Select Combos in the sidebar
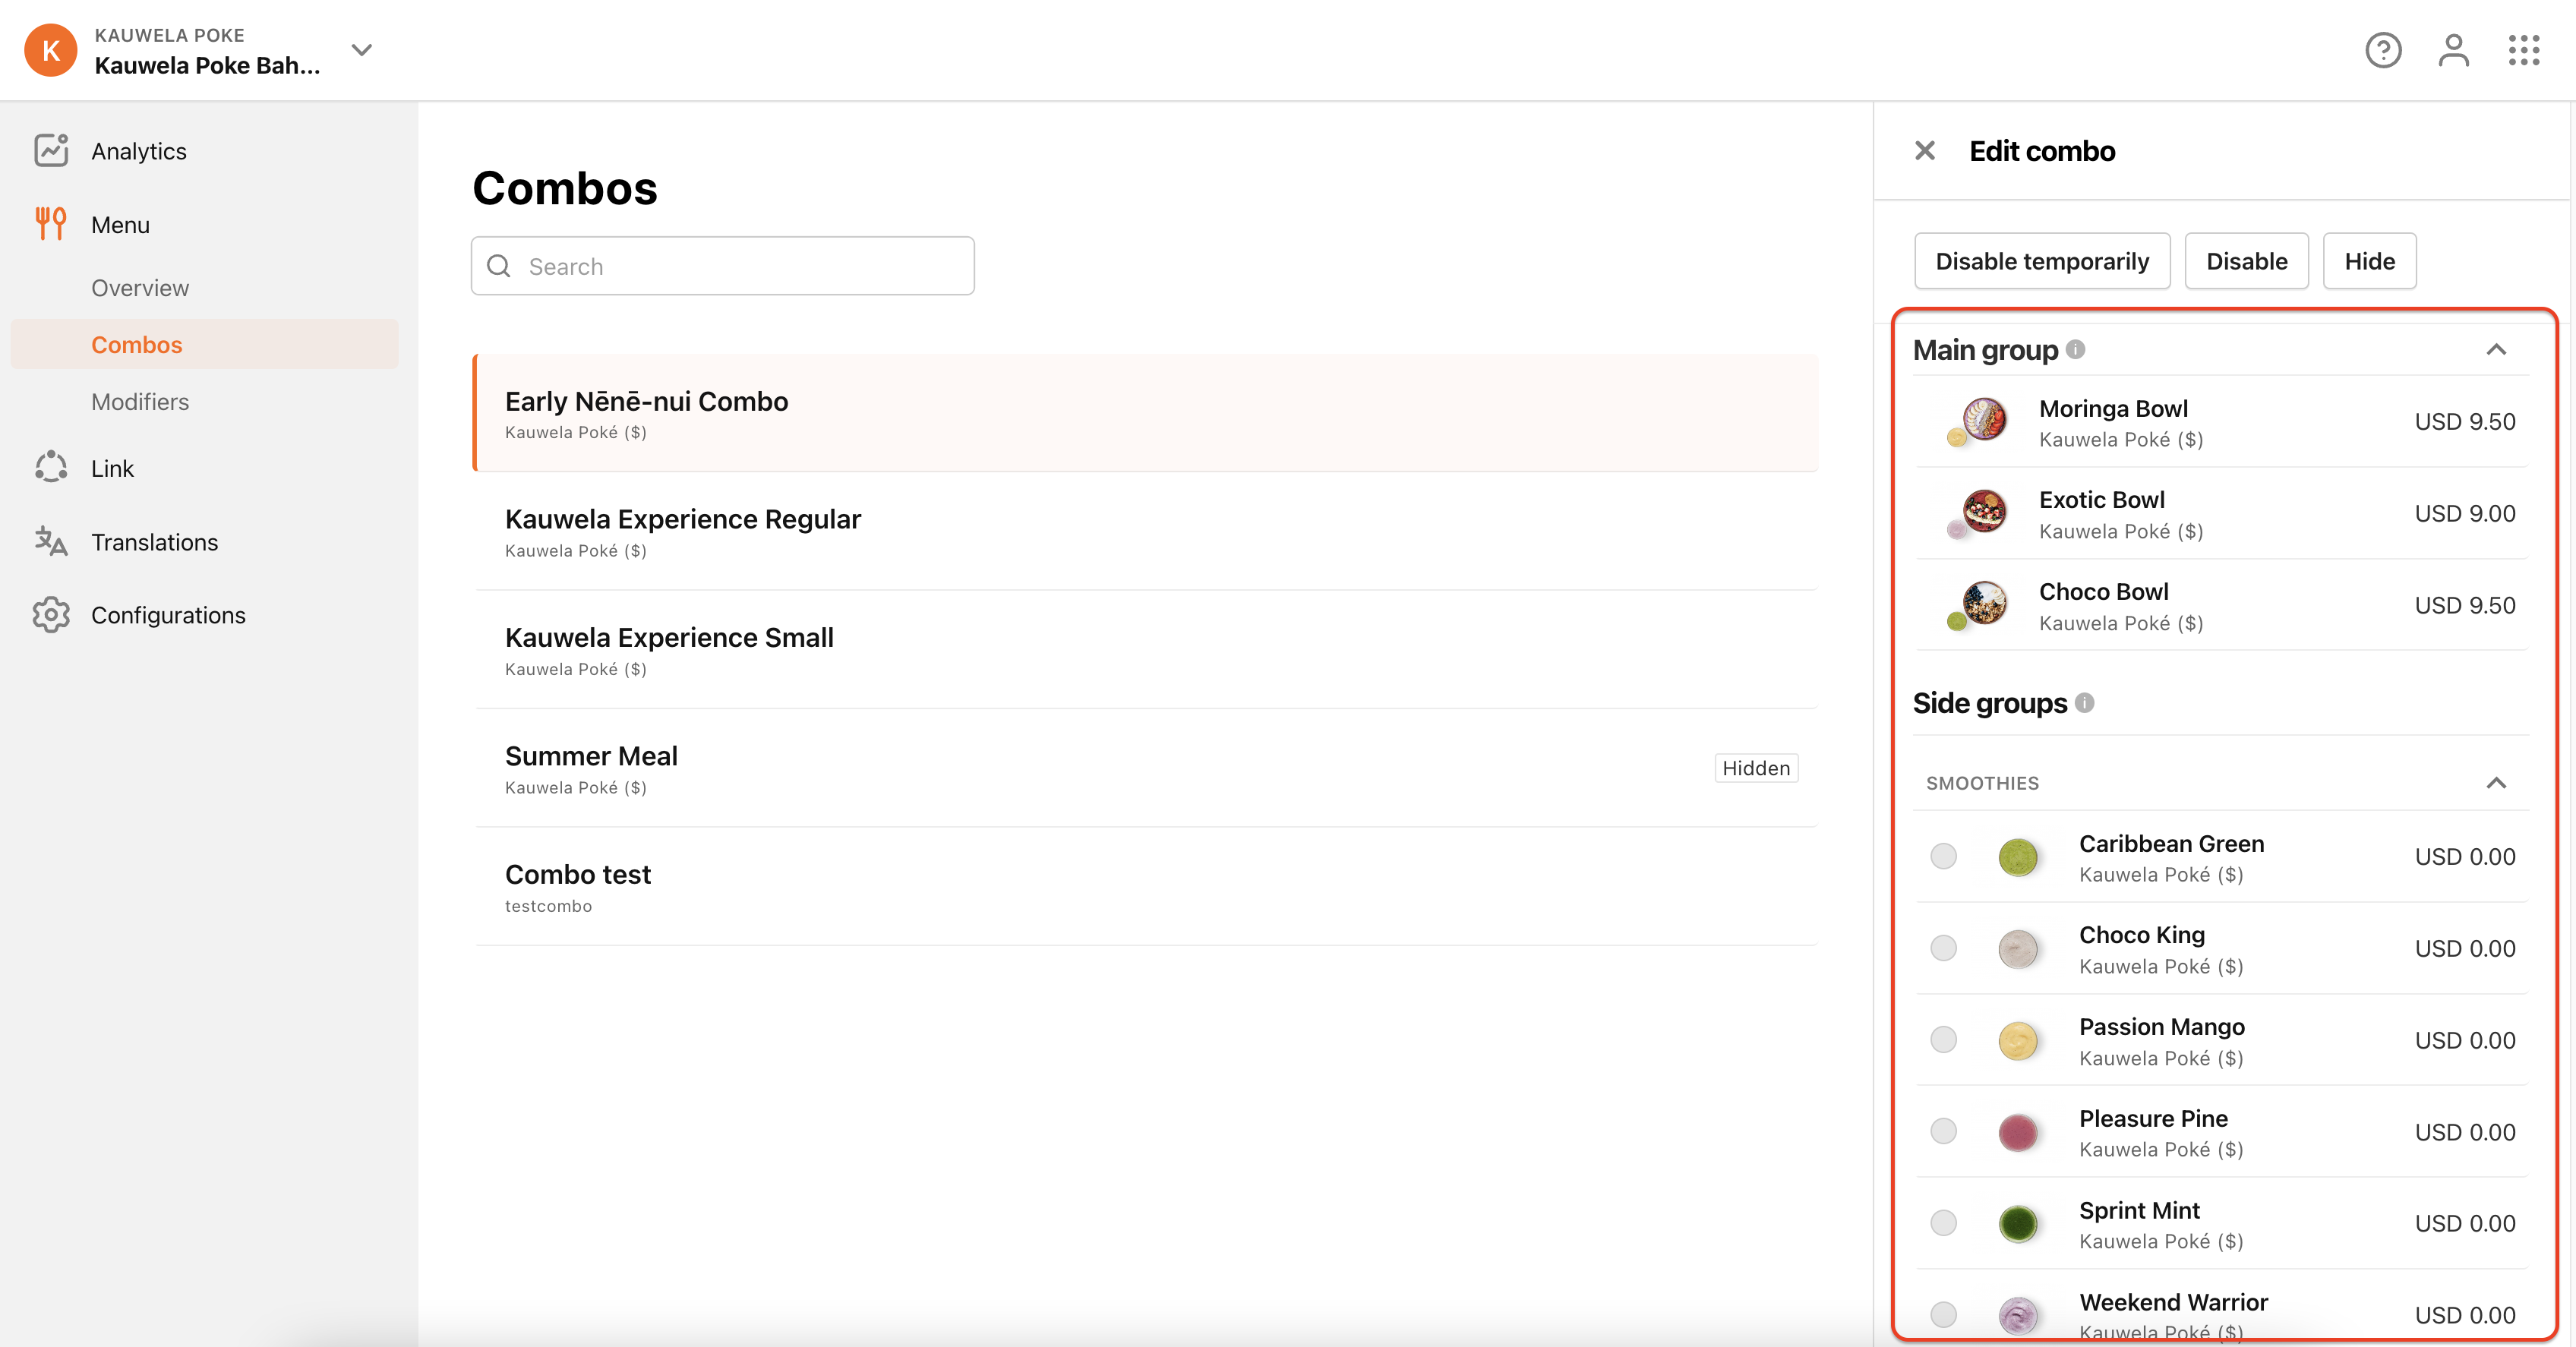This screenshot has height=1347, width=2576. click(x=205, y=344)
